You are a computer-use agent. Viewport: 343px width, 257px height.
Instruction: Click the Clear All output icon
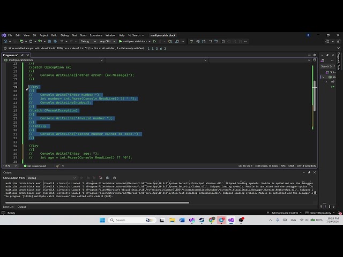pyautogui.click(x=101, y=178)
